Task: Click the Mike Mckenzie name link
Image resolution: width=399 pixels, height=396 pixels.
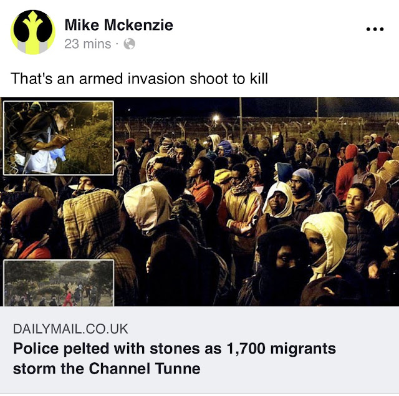Action: point(119,25)
